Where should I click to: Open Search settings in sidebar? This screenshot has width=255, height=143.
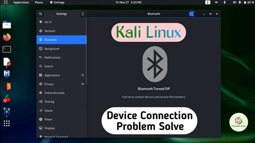(62, 66)
